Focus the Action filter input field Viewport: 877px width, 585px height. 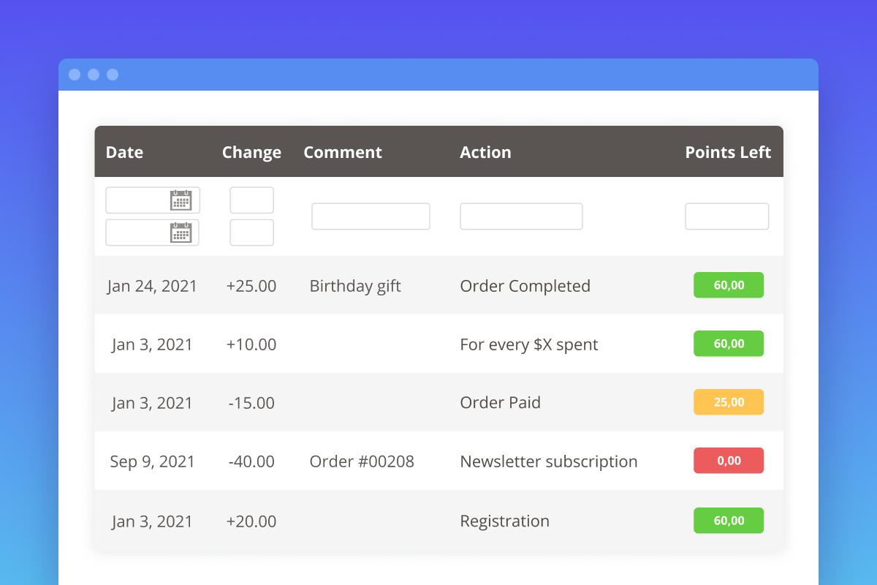click(x=521, y=216)
